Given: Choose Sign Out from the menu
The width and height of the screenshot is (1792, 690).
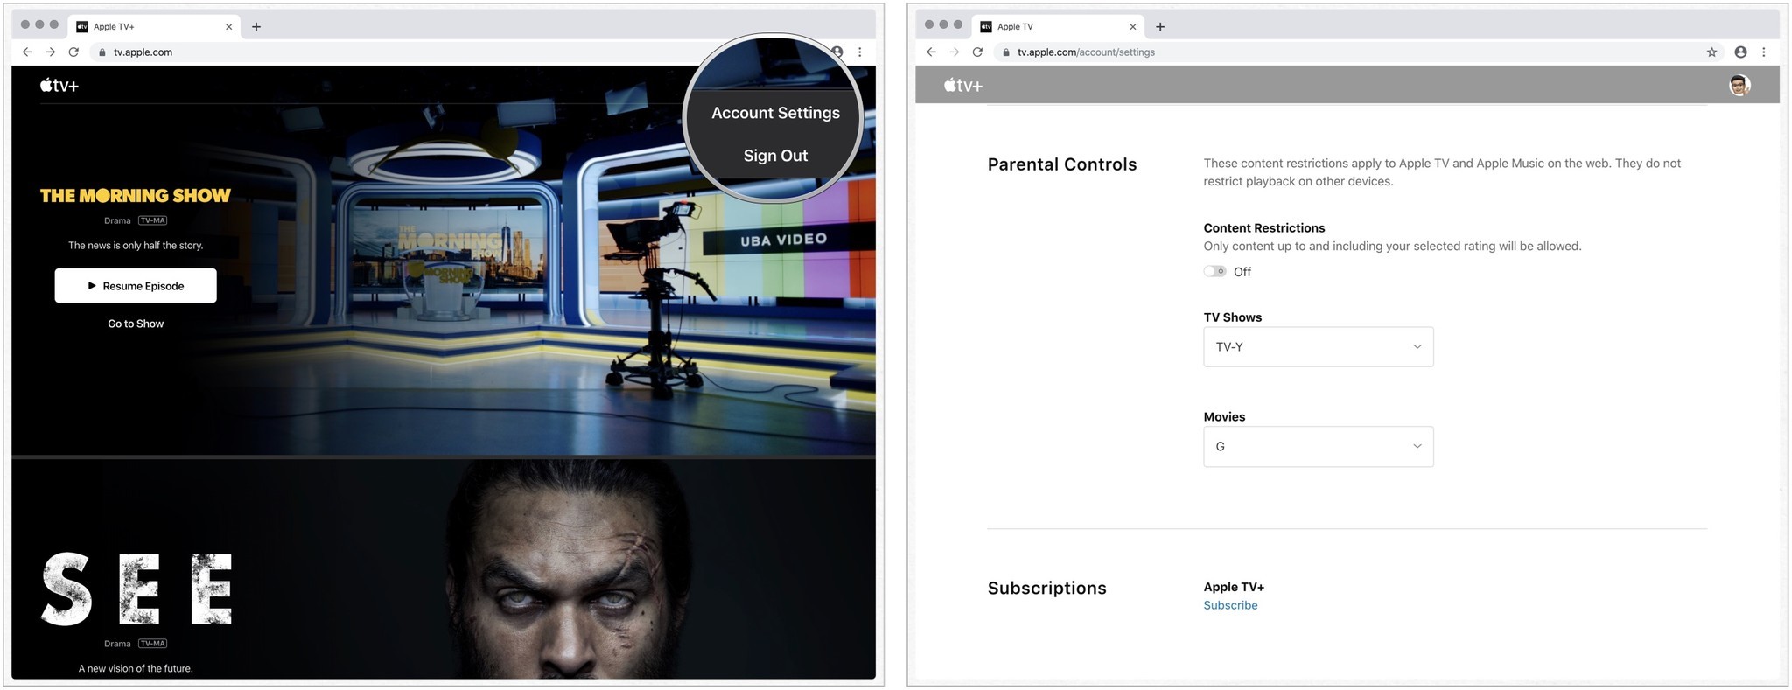Looking at the screenshot, I should [775, 156].
